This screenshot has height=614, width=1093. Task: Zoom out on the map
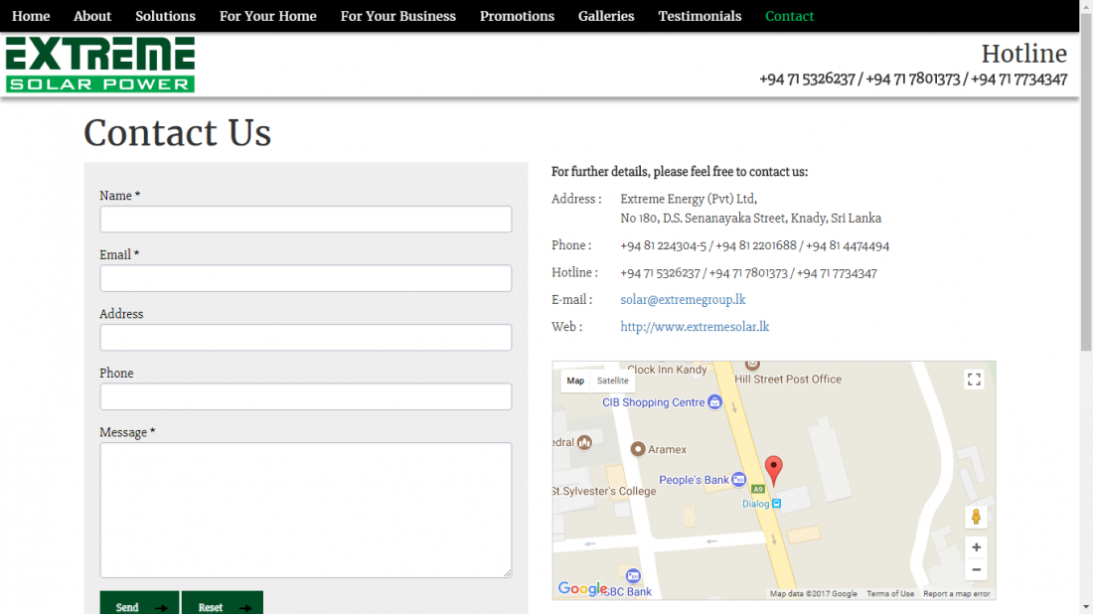pos(976,569)
